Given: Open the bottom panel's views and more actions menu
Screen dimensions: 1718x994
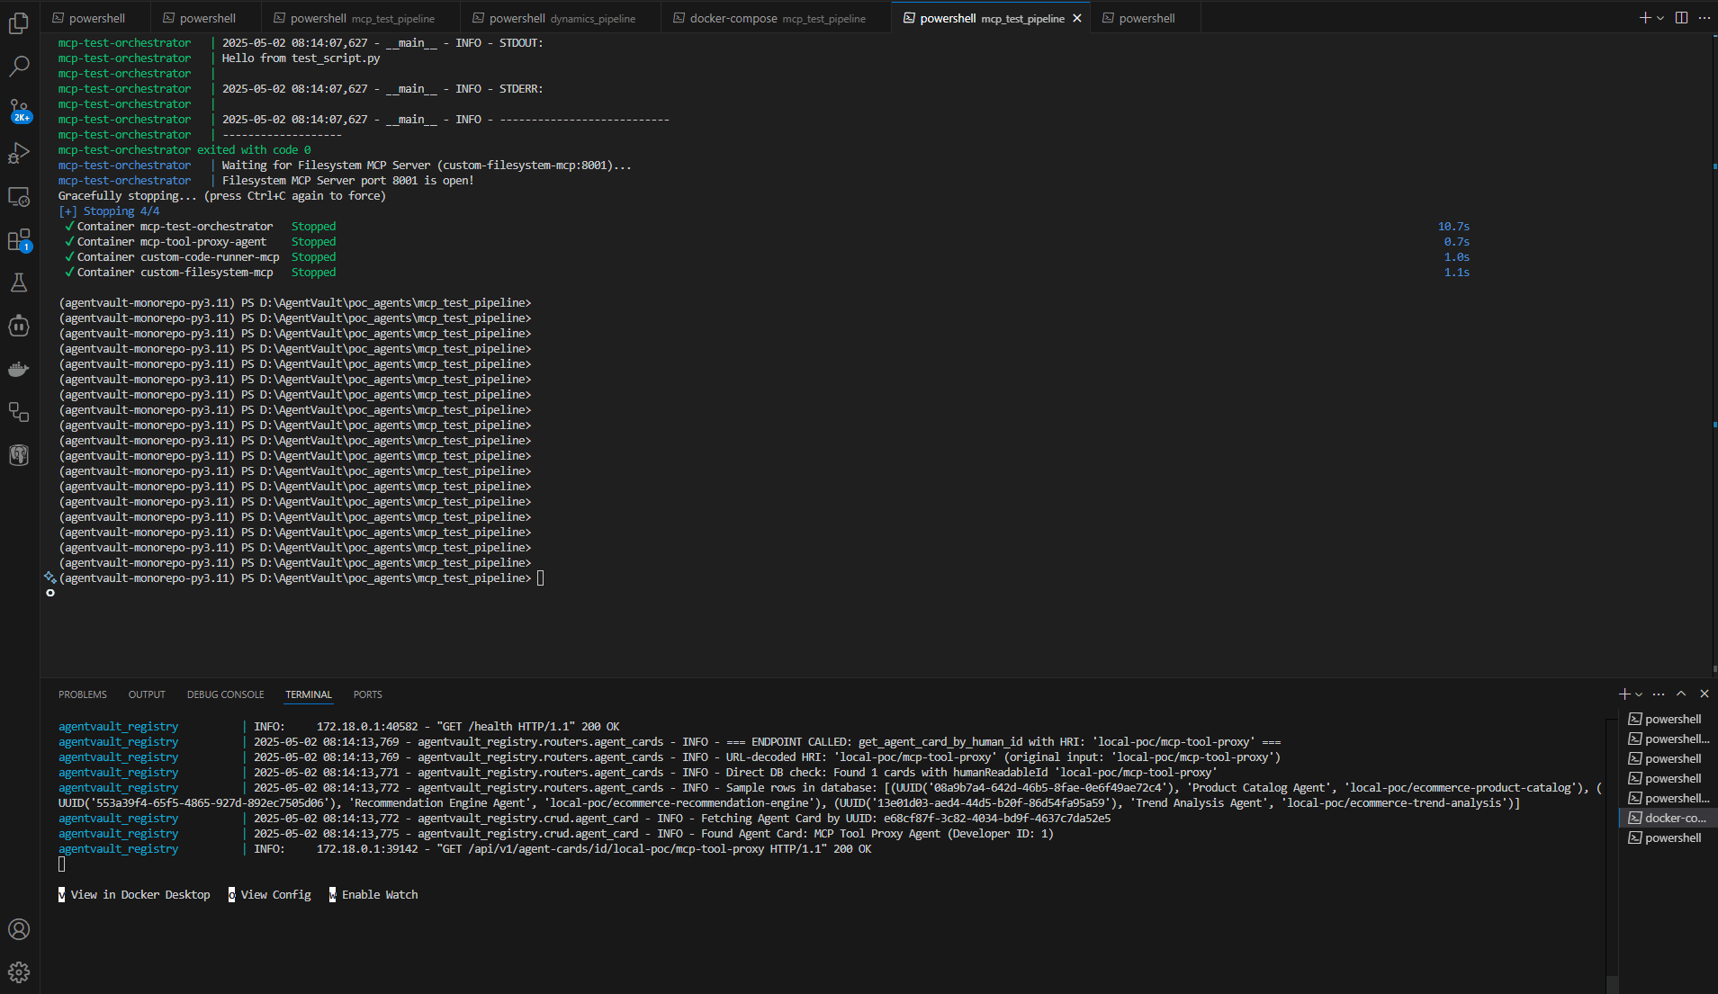Looking at the screenshot, I should (x=1659, y=694).
